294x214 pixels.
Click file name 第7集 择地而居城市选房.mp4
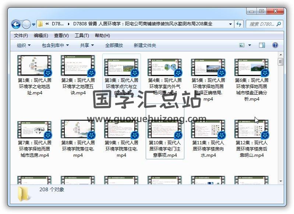(x=35, y=149)
